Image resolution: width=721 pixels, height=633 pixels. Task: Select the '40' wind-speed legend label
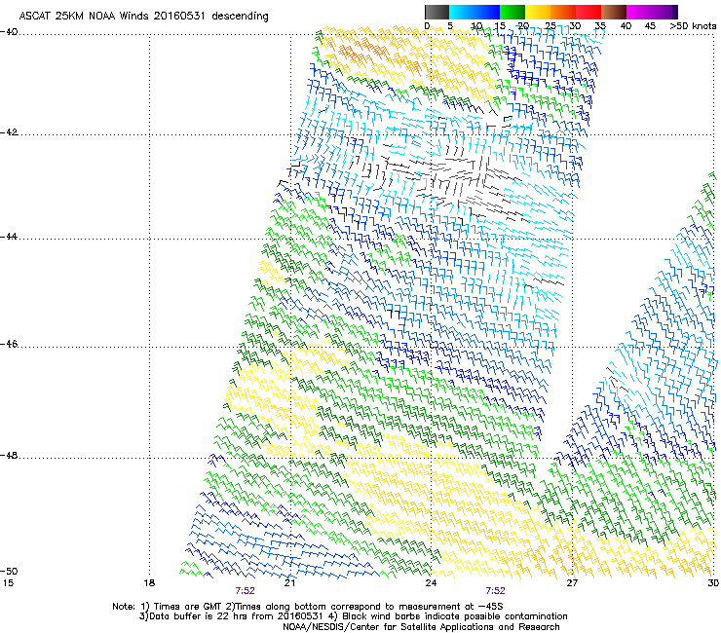click(x=626, y=25)
